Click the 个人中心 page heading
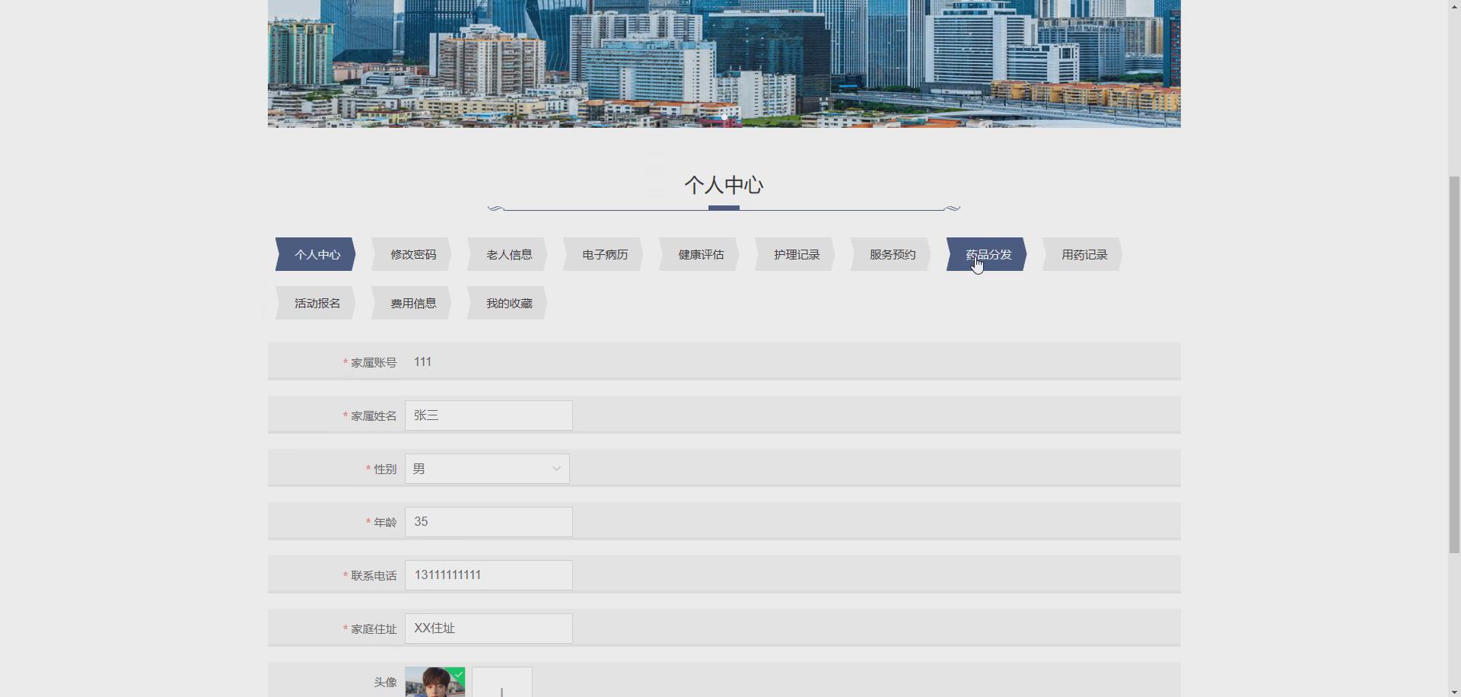The image size is (1461, 697). click(724, 185)
